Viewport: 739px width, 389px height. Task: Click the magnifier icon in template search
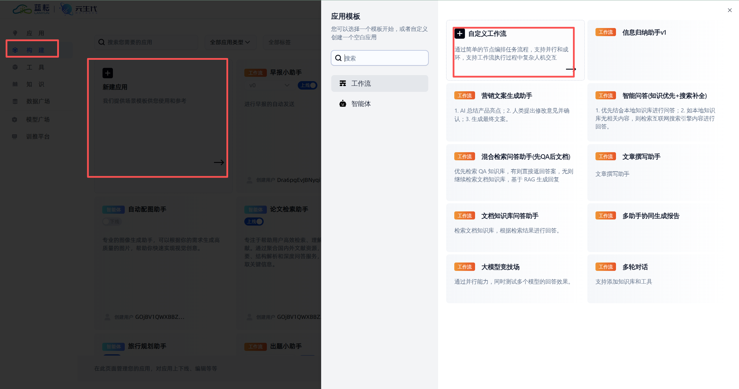point(338,58)
